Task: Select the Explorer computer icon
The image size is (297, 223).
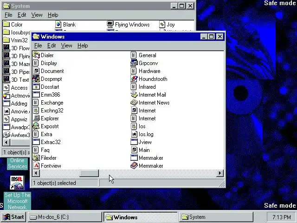Action: pos(36,118)
